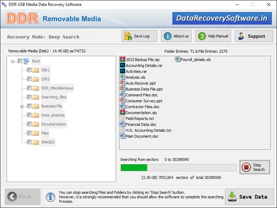Click the WinRAR icon beside 2022 Backup File.zip
Viewport: 277px width, 208px height.
[x=122, y=59]
